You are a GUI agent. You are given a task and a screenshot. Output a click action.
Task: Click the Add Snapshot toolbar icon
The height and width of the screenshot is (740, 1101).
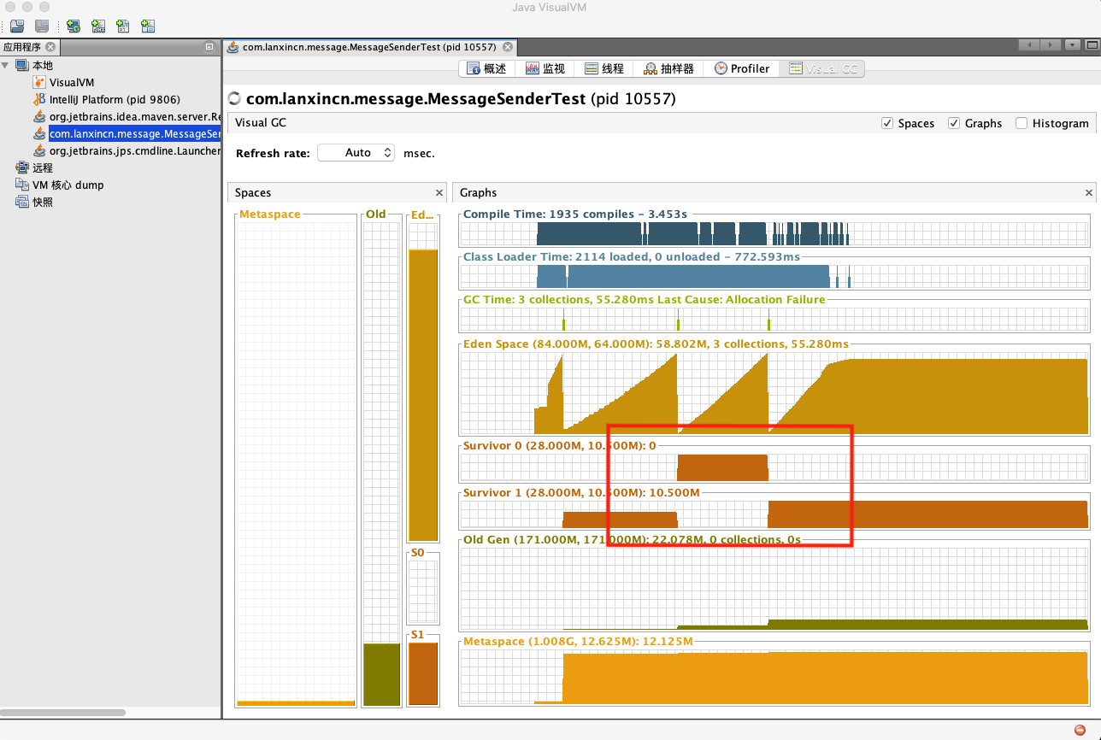coord(148,26)
